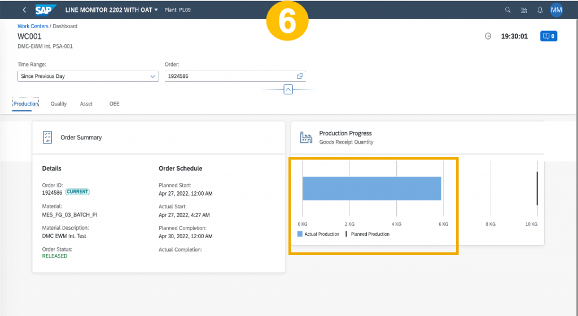Image resolution: width=578 pixels, height=316 pixels.
Task: Open the blue alerts counter button
Action: 549,36
